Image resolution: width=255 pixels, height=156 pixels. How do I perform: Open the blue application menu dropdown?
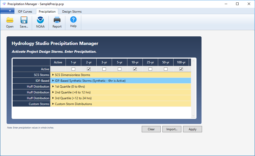[x=7, y=11]
